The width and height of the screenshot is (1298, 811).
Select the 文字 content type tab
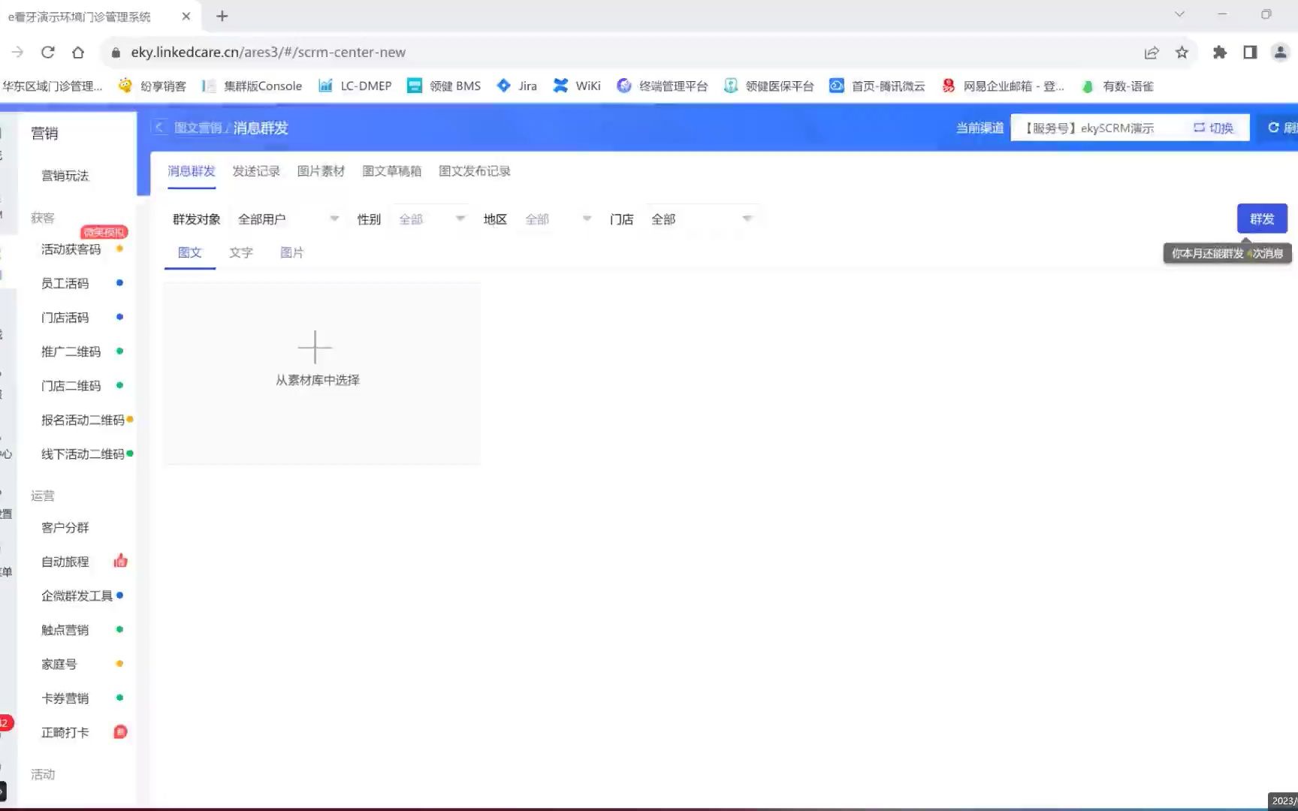click(240, 252)
